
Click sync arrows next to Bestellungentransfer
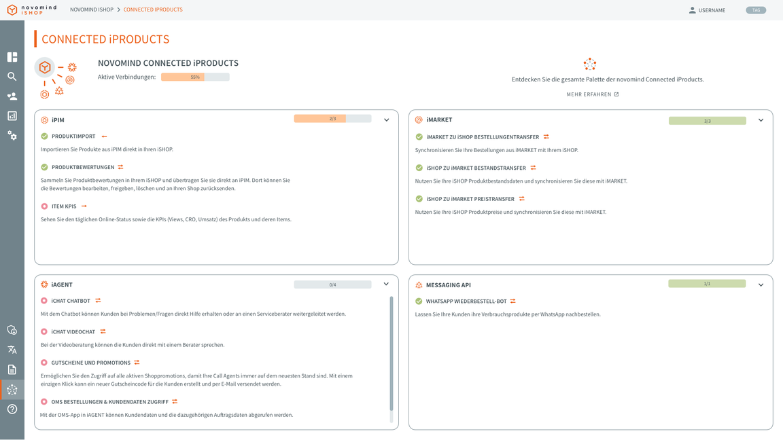(x=546, y=136)
